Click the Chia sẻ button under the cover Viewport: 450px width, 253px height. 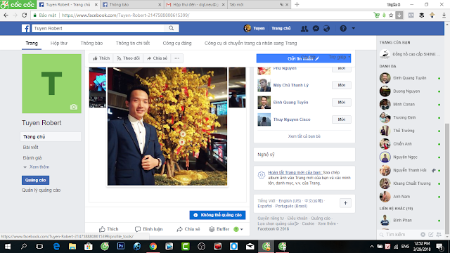click(157, 58)
